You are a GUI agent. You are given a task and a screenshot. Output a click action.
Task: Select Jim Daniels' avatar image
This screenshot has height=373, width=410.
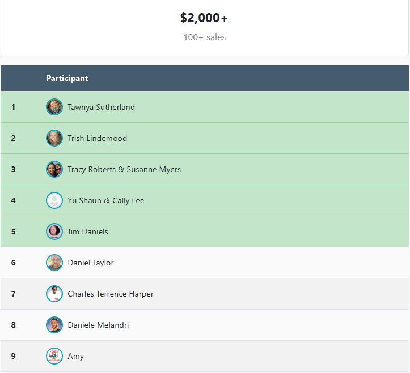tap(54, 231)
